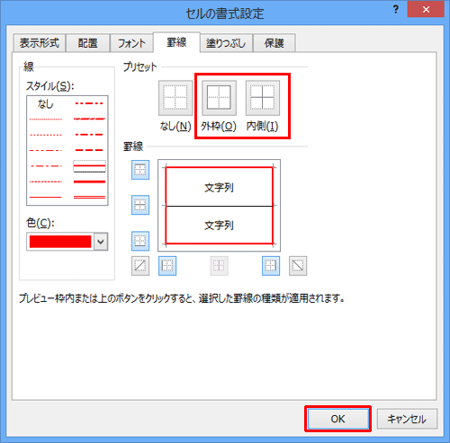Viewport: 450px width, 443px height.
Task: Switch to the 塗りつぶし tab
Action: pyautogui.click(x=226, y=43)
